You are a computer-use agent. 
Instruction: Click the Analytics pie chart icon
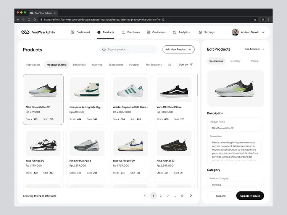pos(175,32)
